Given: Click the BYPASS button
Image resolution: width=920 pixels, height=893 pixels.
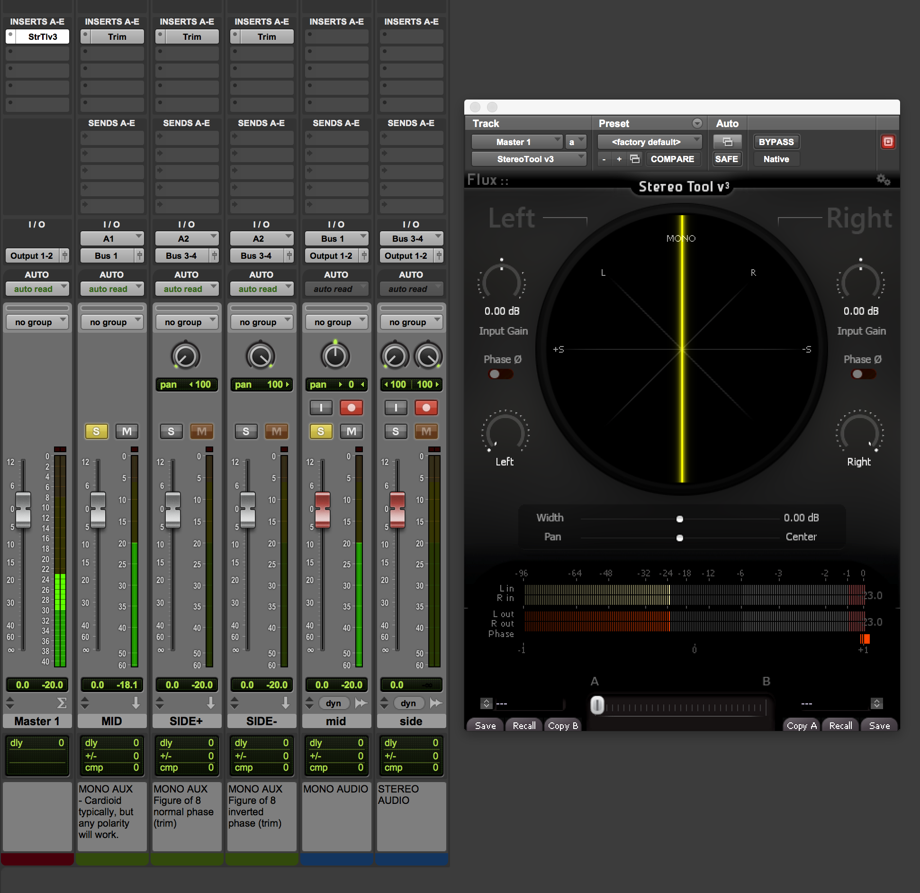Looking at the screenshot, I should pos(776,142).
